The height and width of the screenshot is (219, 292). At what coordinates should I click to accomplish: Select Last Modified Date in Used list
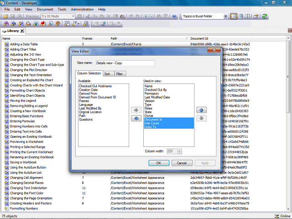pyautogui.click(x=157, y=97)
